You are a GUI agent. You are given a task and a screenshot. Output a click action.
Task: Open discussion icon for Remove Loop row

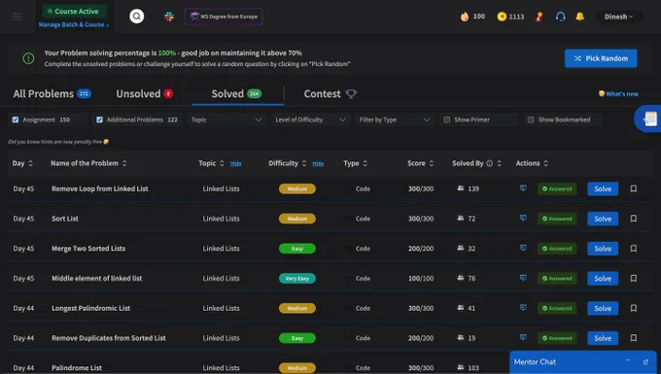[523, 187]
